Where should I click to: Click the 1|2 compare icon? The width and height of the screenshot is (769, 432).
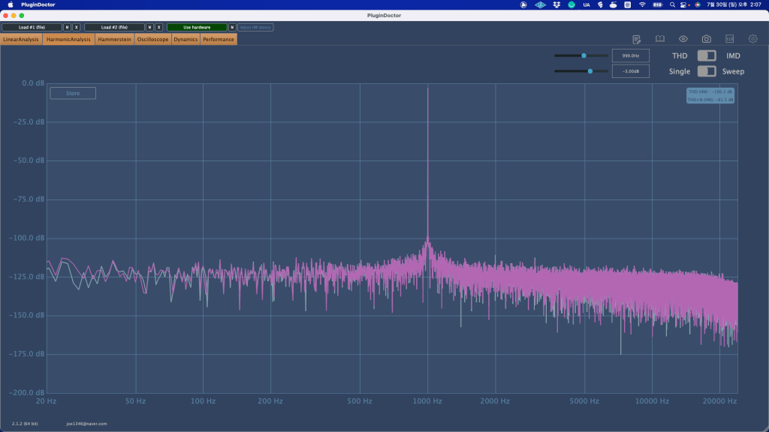click(x=729, y=39)
